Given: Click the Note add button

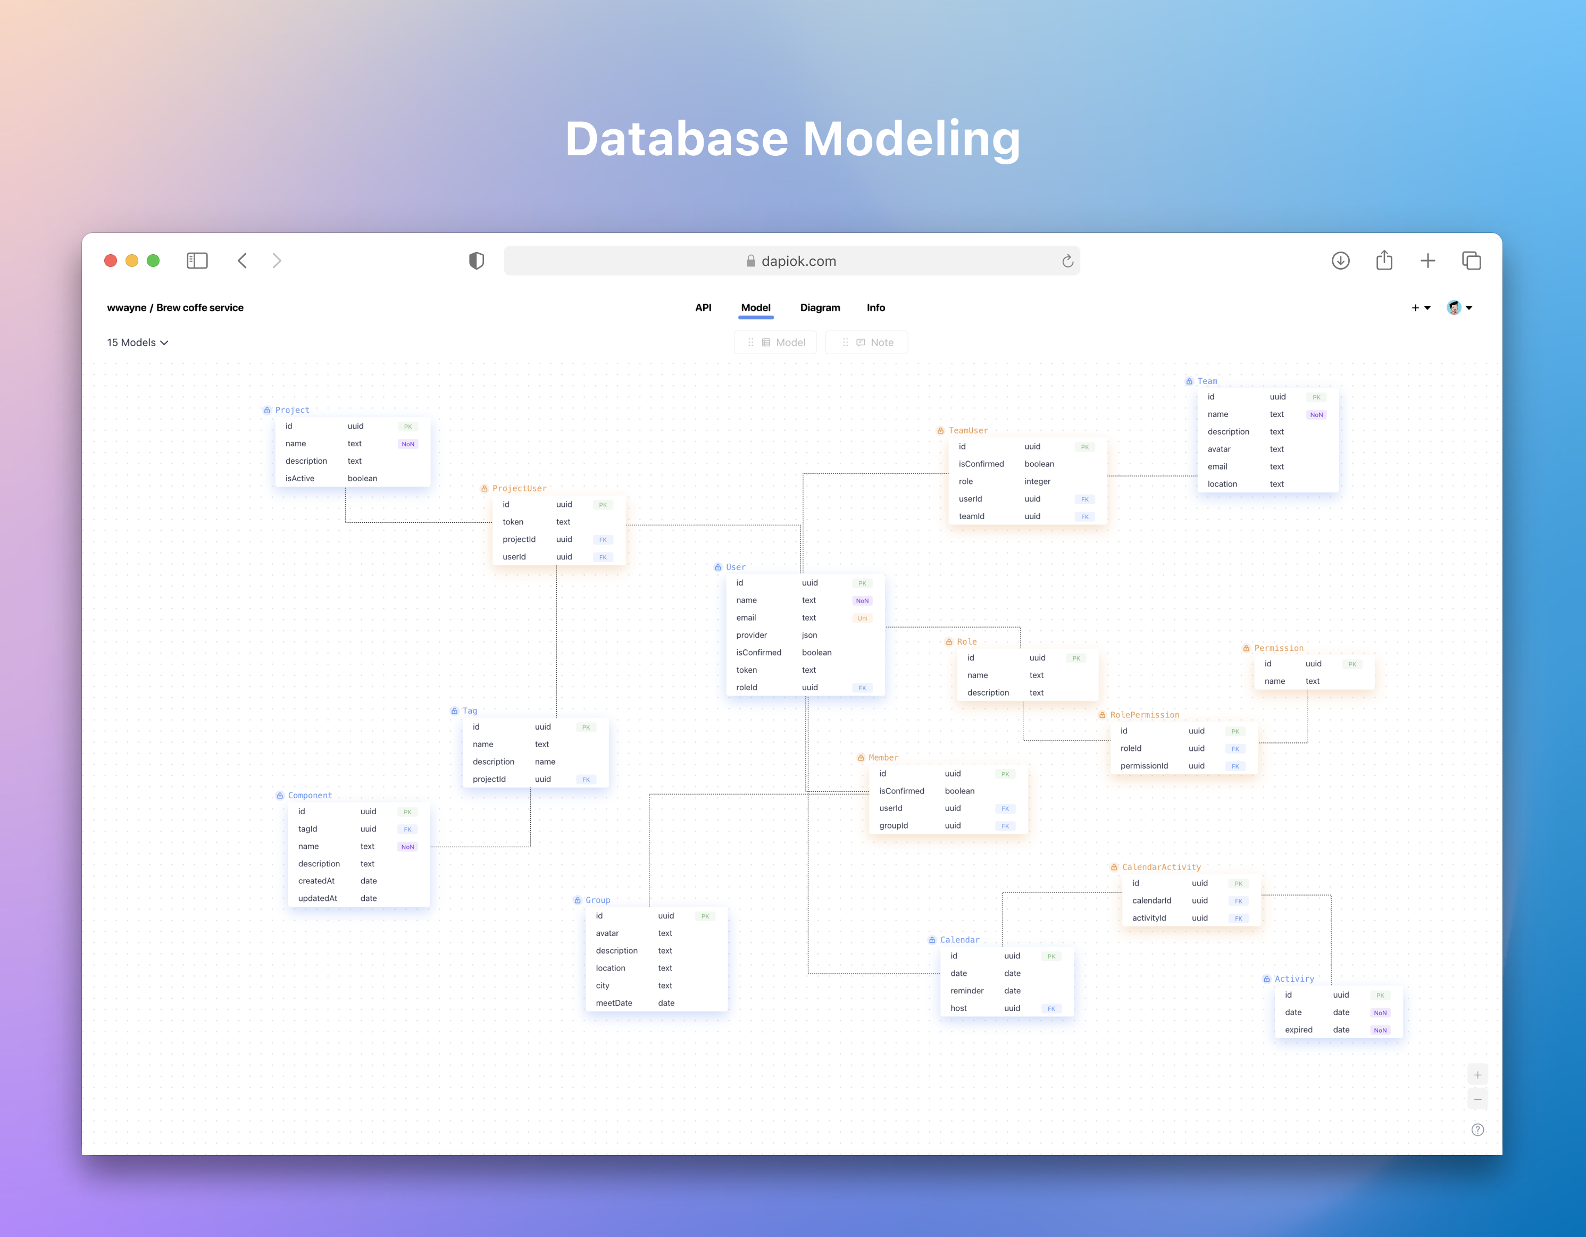Looking at the screenshot, I should [x=866, y=342].
